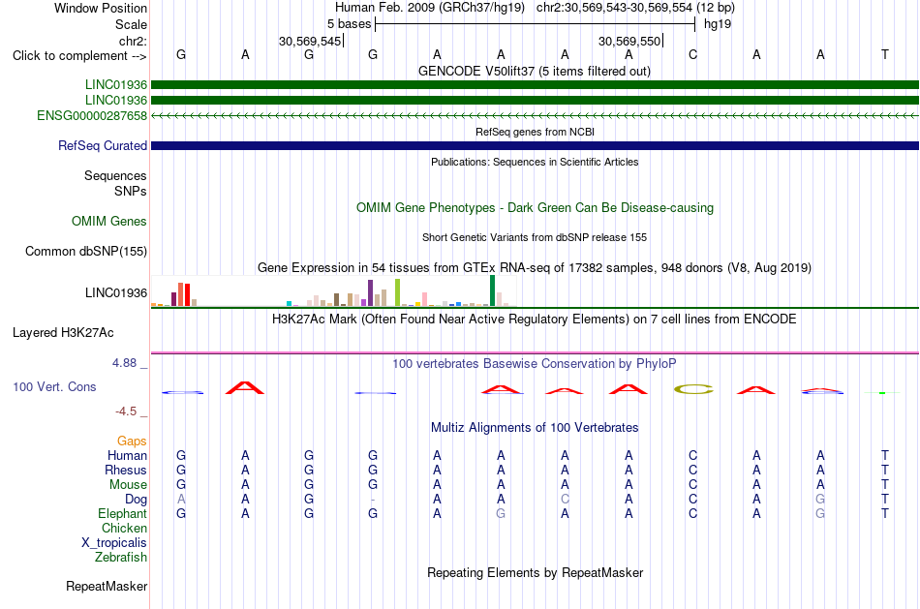Click the light green GTEx expression bar

pos(397,292)
